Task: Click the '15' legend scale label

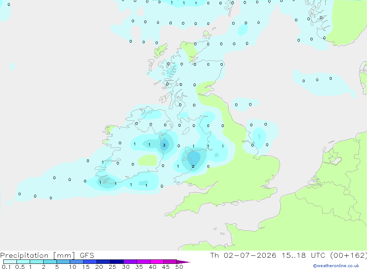Action: tap(86, 267)
